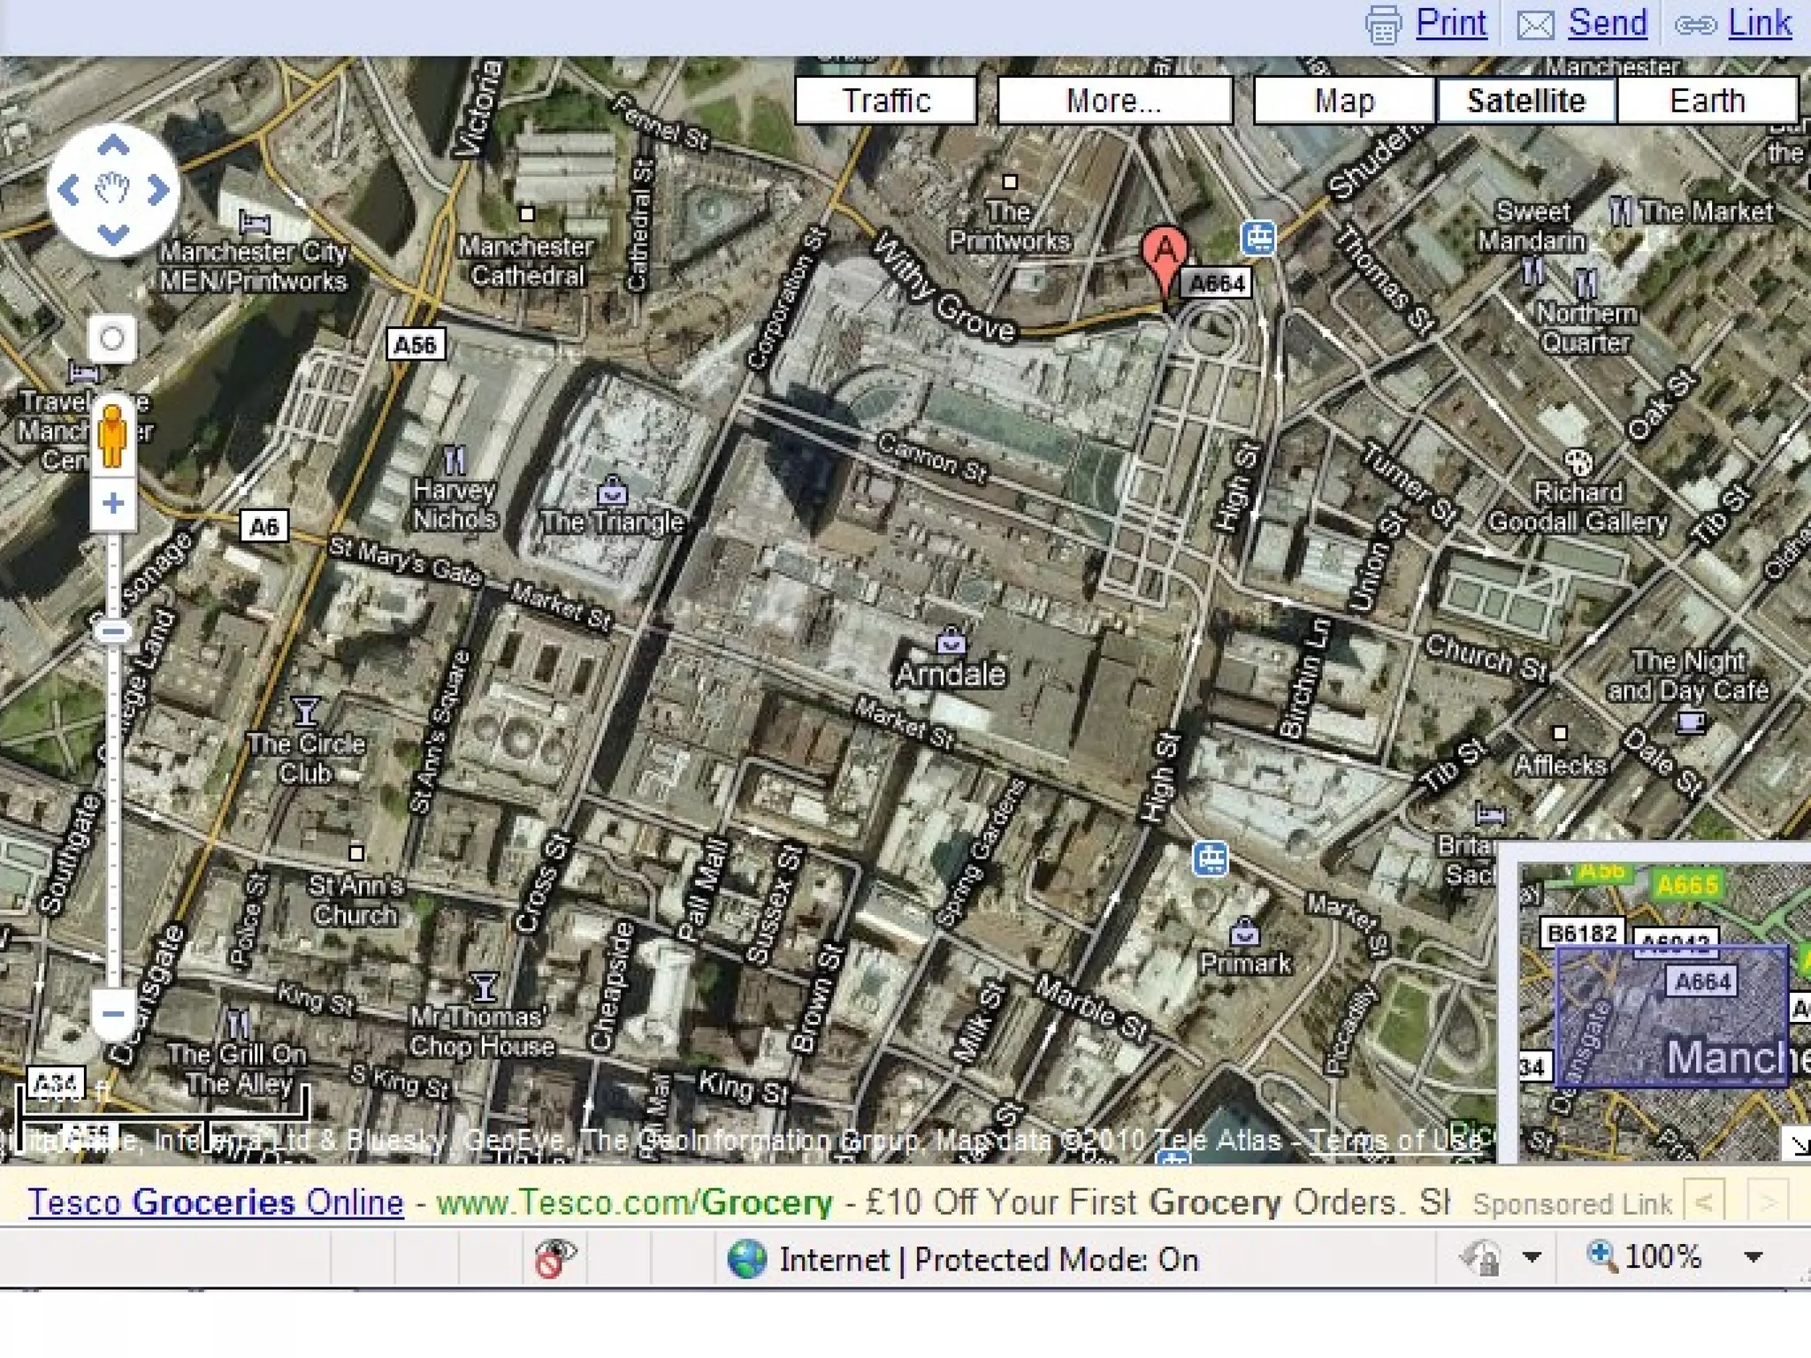Viewport: 1811px width, 1358px height.
Task: Toggle the Traffic layer button
Action: click(x=885, y=101)
